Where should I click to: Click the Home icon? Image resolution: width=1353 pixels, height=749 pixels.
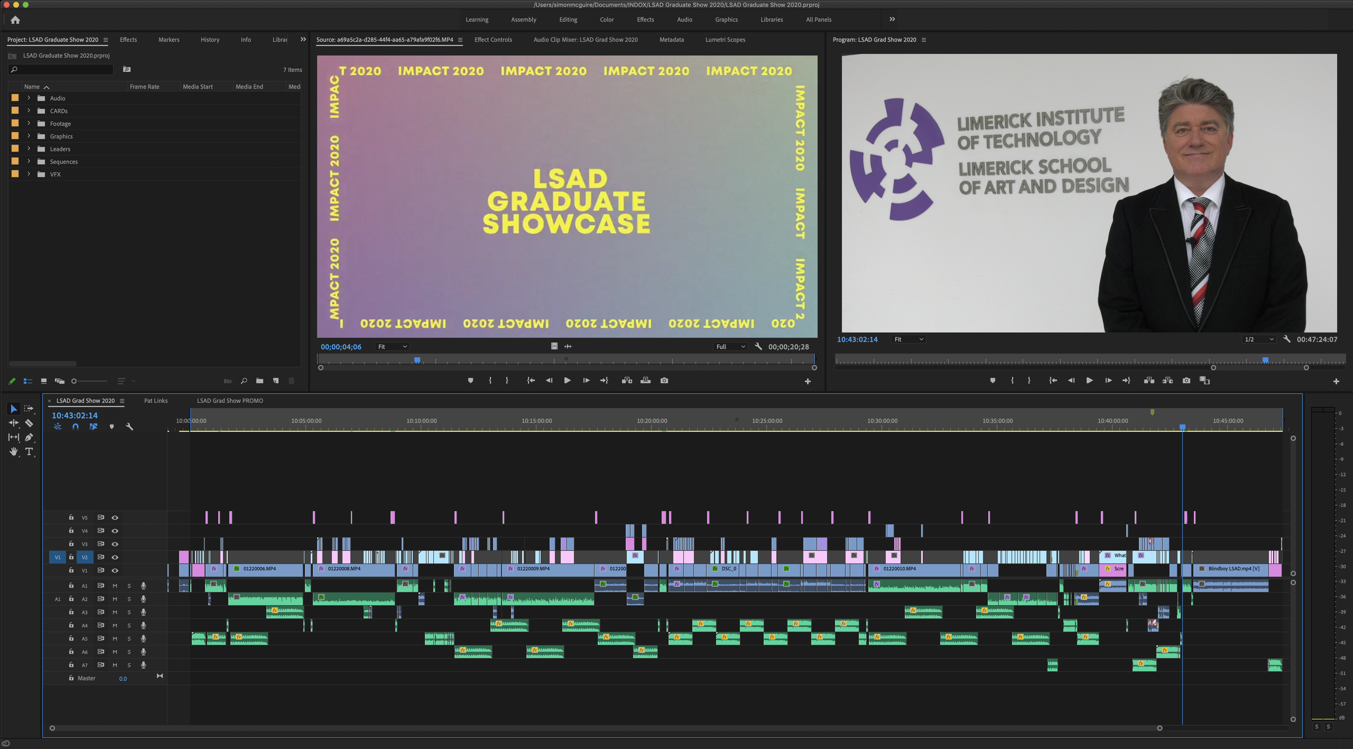15,20
